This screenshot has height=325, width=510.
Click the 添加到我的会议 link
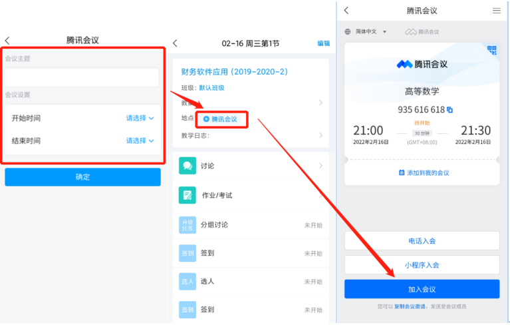pos(424,173)
